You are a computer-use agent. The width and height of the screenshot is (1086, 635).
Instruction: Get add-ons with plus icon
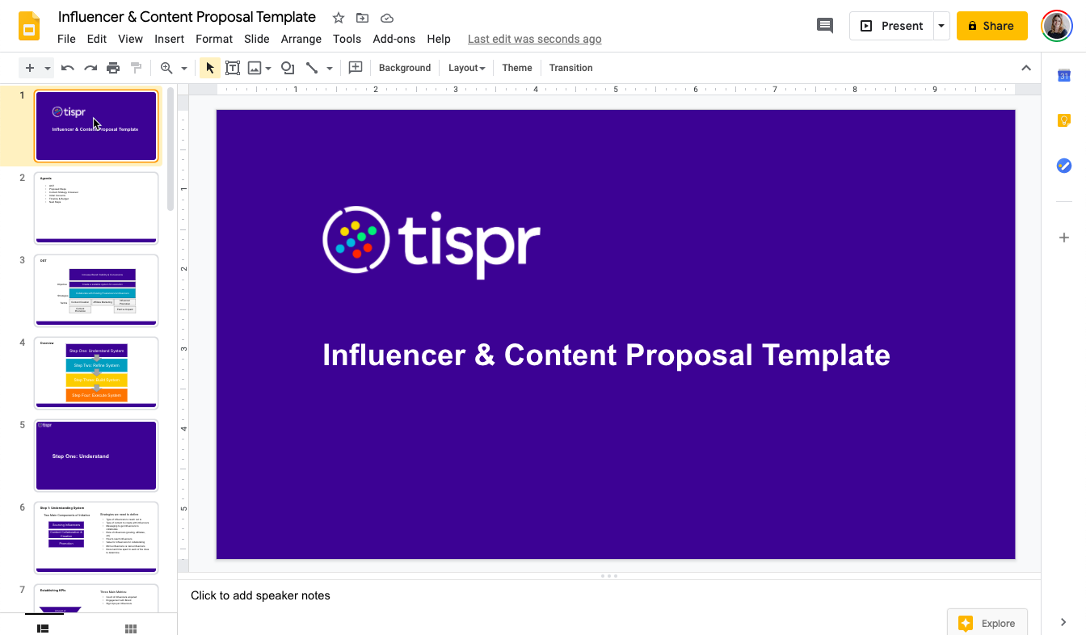[1064, 238]
